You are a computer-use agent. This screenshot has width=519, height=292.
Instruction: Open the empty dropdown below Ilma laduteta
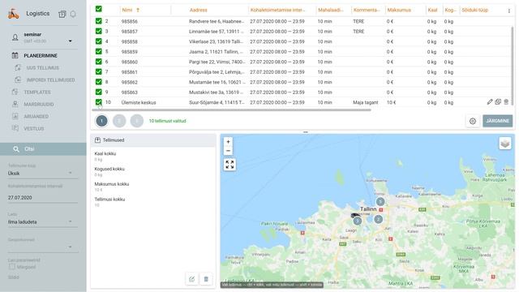point(43,247)
